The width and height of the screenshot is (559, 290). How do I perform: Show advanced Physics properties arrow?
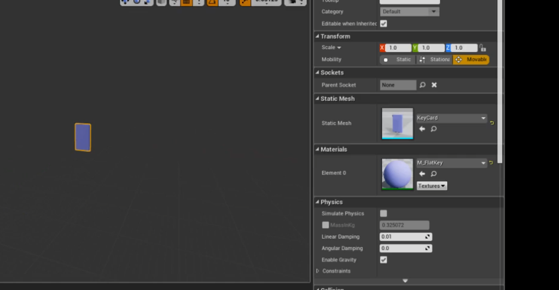(405, 280)
